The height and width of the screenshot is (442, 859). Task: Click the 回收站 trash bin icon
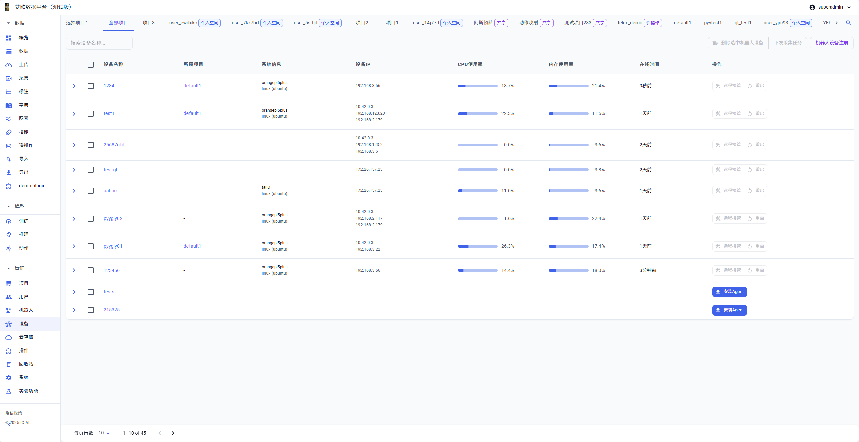tap(9, 364)
